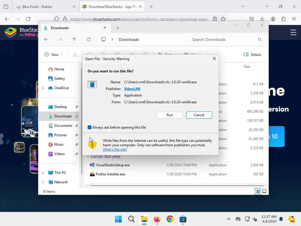Show hidden system tray icons
Image resolution: width=301 pixels, height=226 pixels.
pos(229,219)
